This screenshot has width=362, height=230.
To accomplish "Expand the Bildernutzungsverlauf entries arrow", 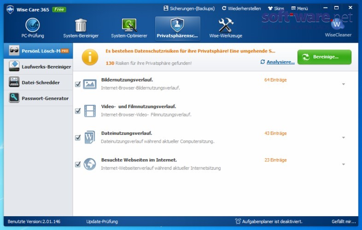I will tap(344, 84).
